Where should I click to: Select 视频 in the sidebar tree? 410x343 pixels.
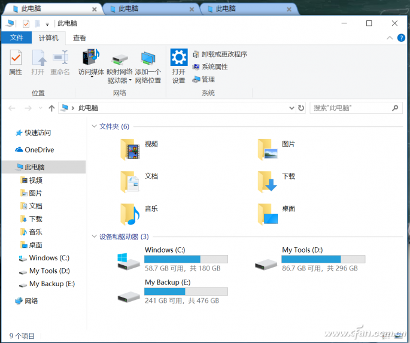pos(31,180)
